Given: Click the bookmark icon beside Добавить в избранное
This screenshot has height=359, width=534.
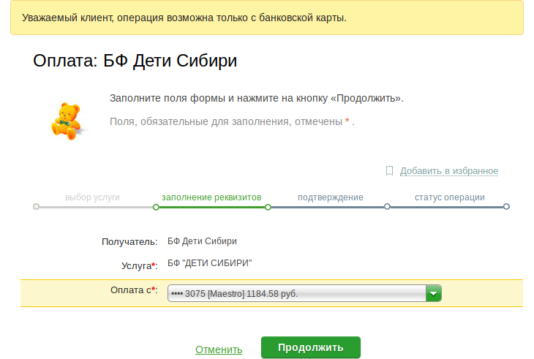Looking at the screenshot, I should (389, 171).
